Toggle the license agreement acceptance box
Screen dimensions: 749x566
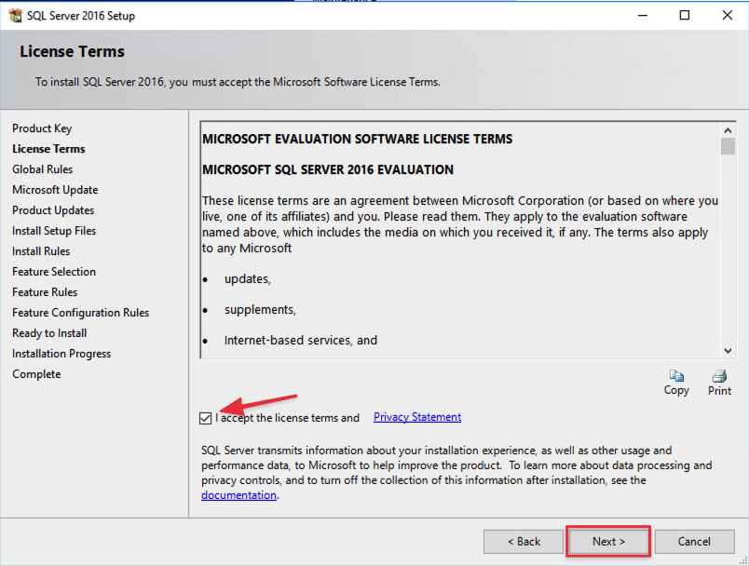pyautogui.click(x=206, y=418)
